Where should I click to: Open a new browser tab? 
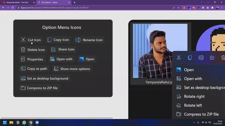tap(75, 2)
